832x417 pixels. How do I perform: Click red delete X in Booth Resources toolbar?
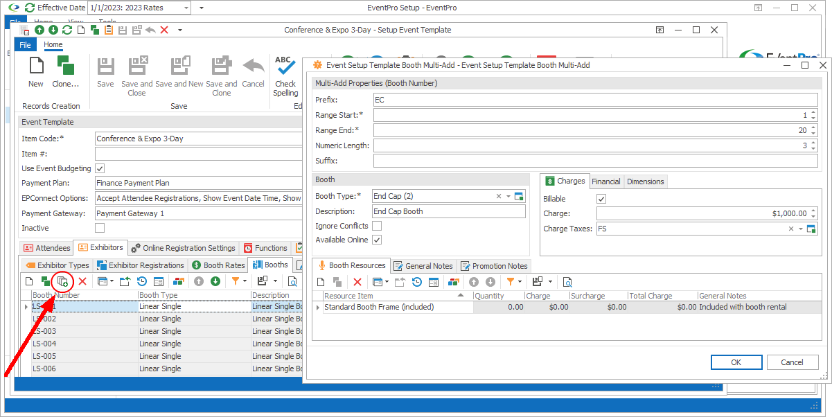point(357,282)
